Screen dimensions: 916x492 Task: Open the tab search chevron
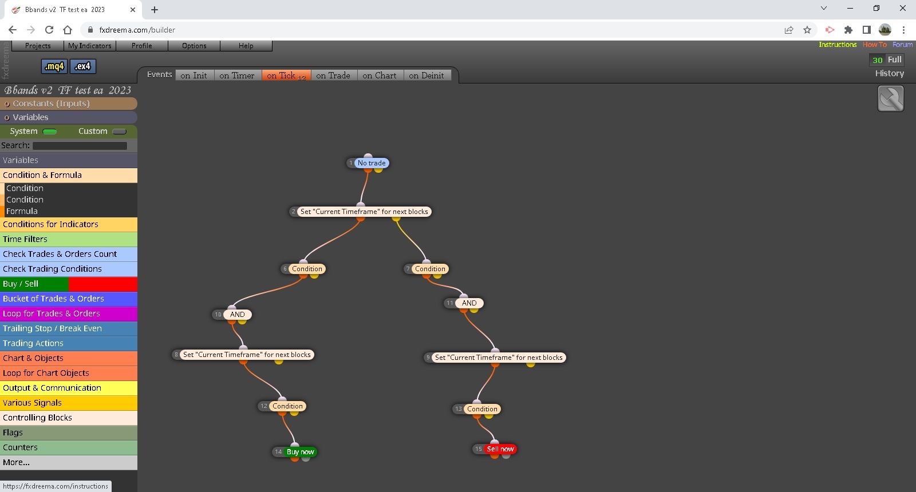pos(824,8)
